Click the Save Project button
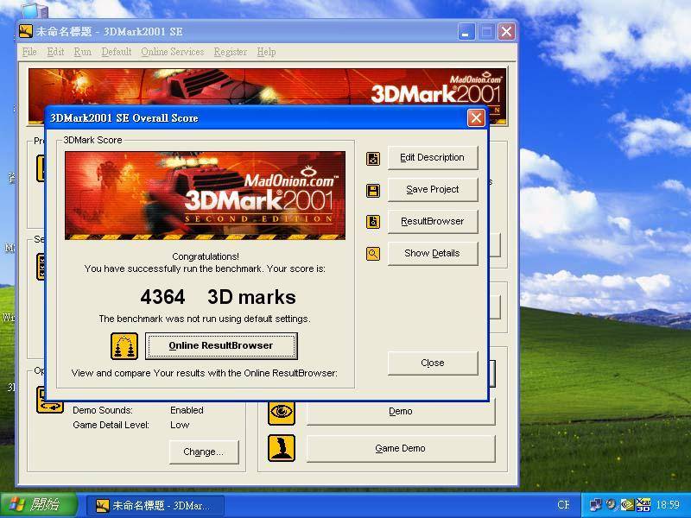The image size is (691, 518). [x=433, y=189]
